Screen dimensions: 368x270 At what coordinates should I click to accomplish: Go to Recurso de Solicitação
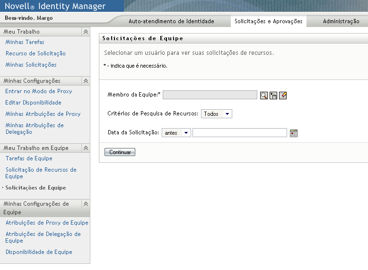point(35,53)
